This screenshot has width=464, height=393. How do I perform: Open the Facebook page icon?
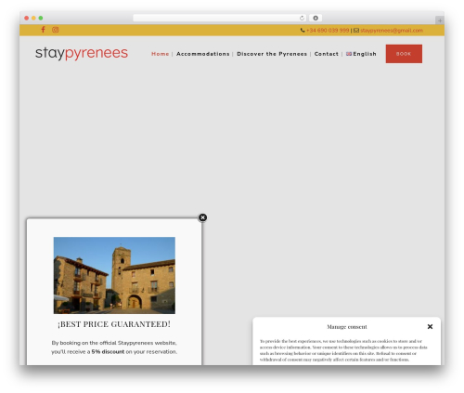pos(43,30)
